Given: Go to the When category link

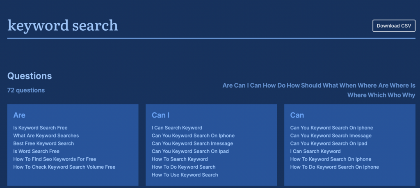Looking at the screenshot, I should coord(348,86).
